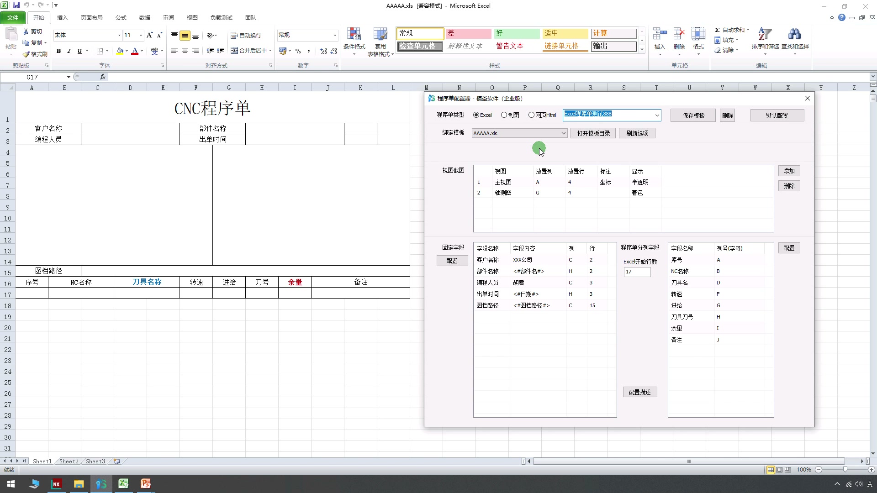Select the 制图 radio option
This screenshot has height=493, width=877.
pos(504,115)
